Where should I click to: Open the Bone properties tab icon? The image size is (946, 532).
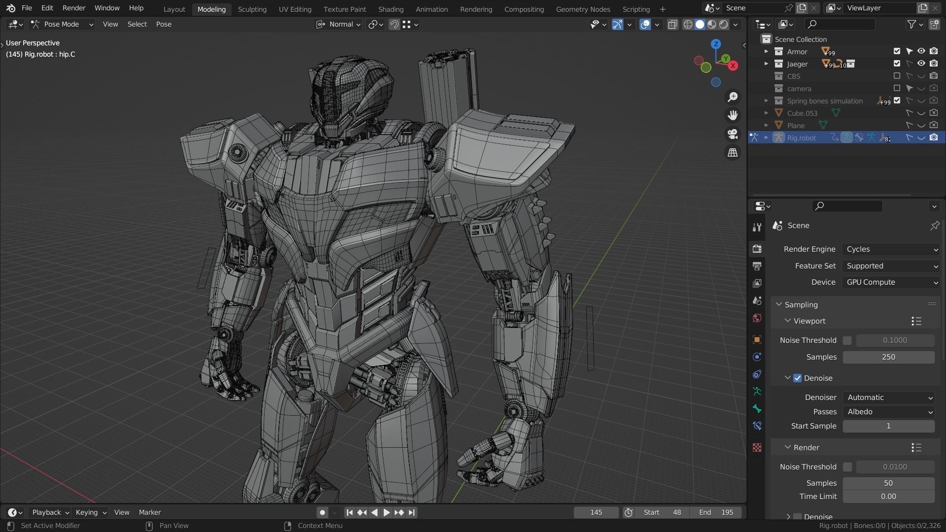point(757,409)
